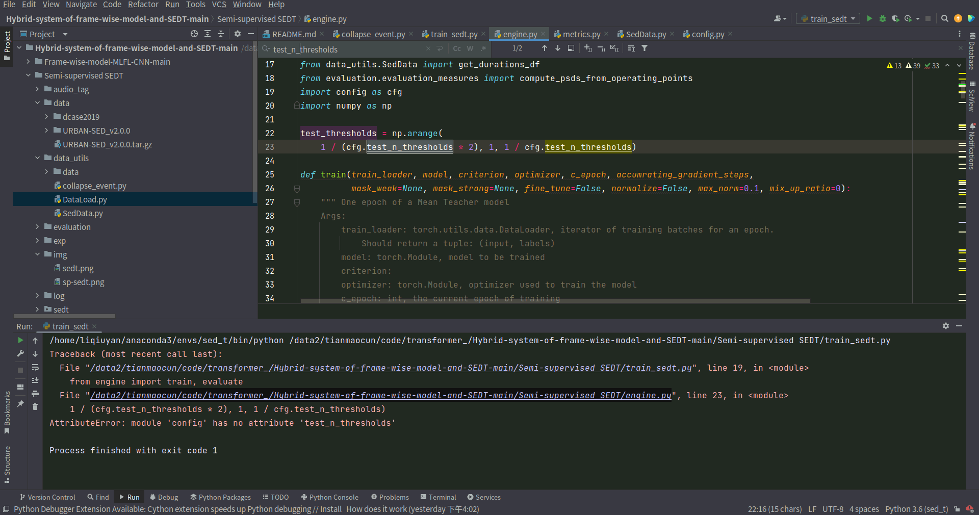Enable whole-words matching in search
Screen dimensions: 979x515
pyautogui.click(x=470, y=48)
